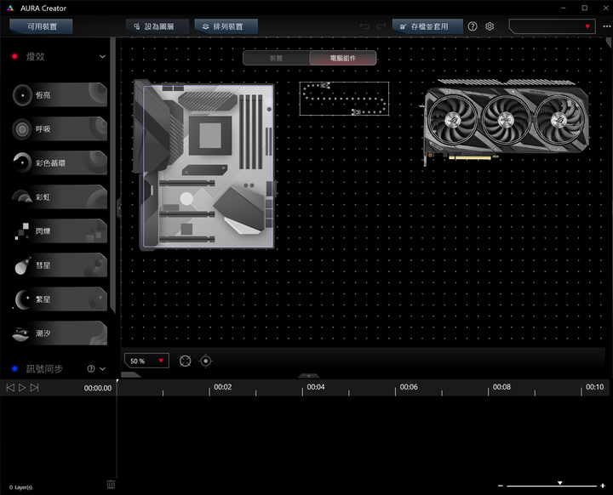This screenshot has height=495, width=613.
Task: Click the 00:00.00 current time display
Action: (98, 388)
